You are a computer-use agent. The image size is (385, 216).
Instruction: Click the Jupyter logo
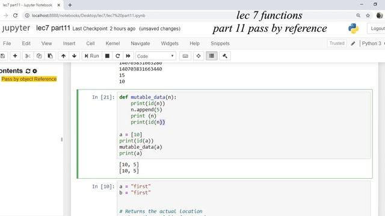[16, 28]
